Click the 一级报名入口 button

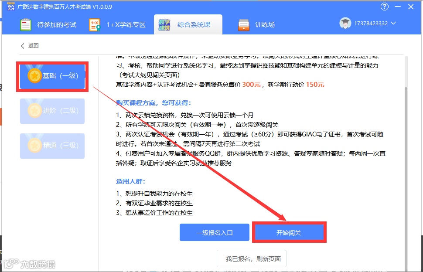pos(215,232)
